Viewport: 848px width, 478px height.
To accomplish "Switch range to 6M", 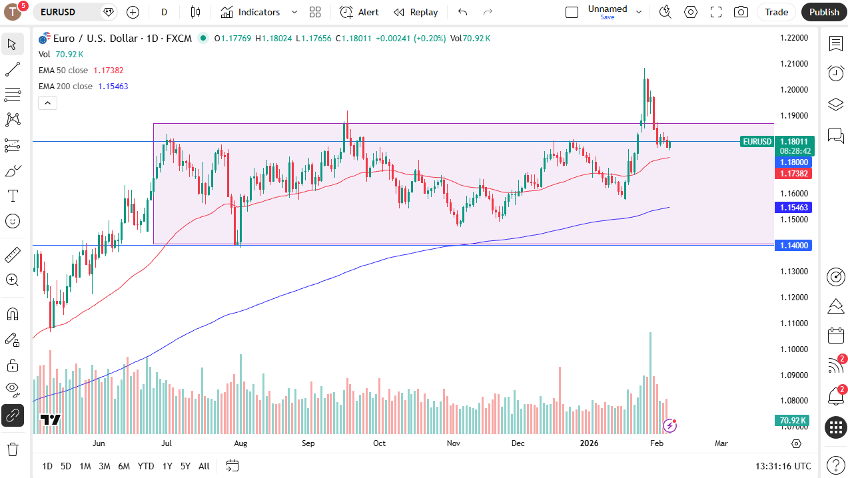I will click(124, 466).
